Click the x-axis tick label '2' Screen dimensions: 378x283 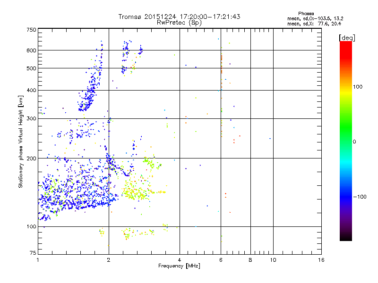[x=109, y=260]
